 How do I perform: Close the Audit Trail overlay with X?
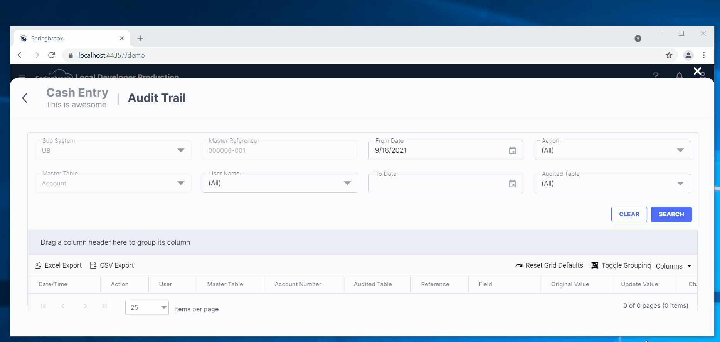tap(697, 71)
